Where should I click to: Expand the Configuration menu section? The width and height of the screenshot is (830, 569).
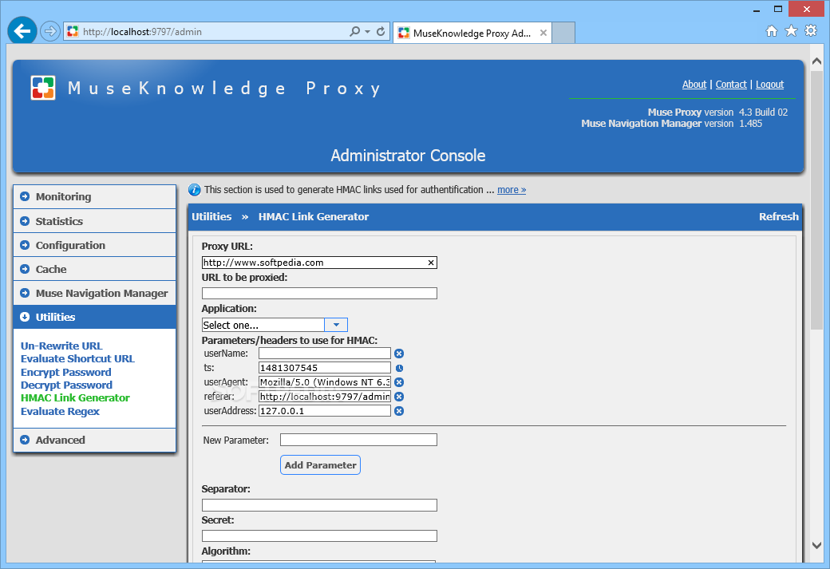coord(94,245)
